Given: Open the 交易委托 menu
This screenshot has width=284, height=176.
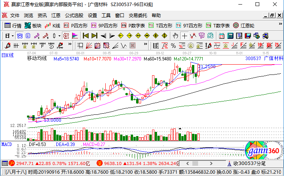Looking at the screenshot, I should [x=138, y=16].
